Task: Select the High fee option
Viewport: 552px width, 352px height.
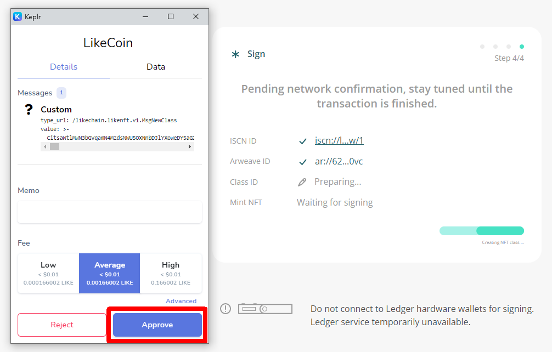Action: (171, 273)
